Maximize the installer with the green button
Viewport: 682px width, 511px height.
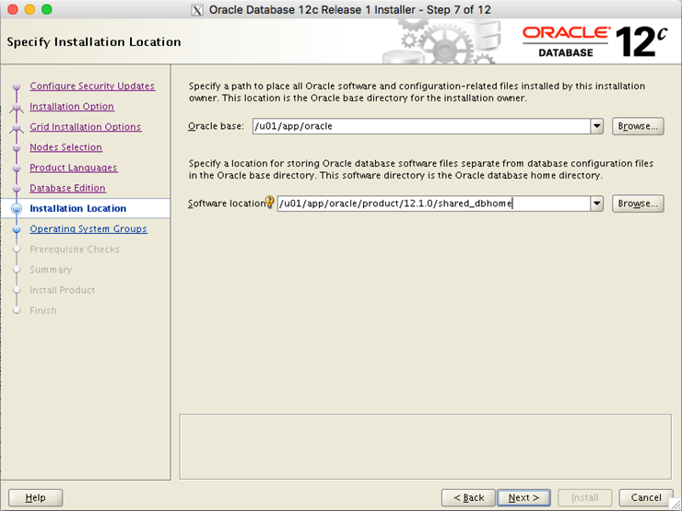tap(46, 9)
